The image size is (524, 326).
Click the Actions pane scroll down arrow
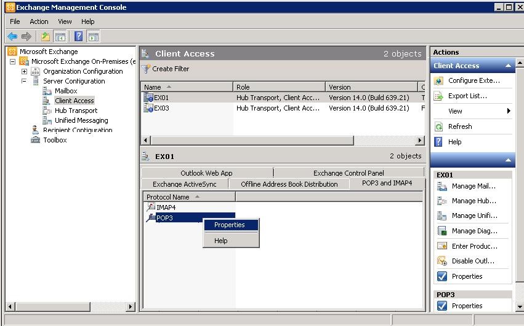click(520, 307)
